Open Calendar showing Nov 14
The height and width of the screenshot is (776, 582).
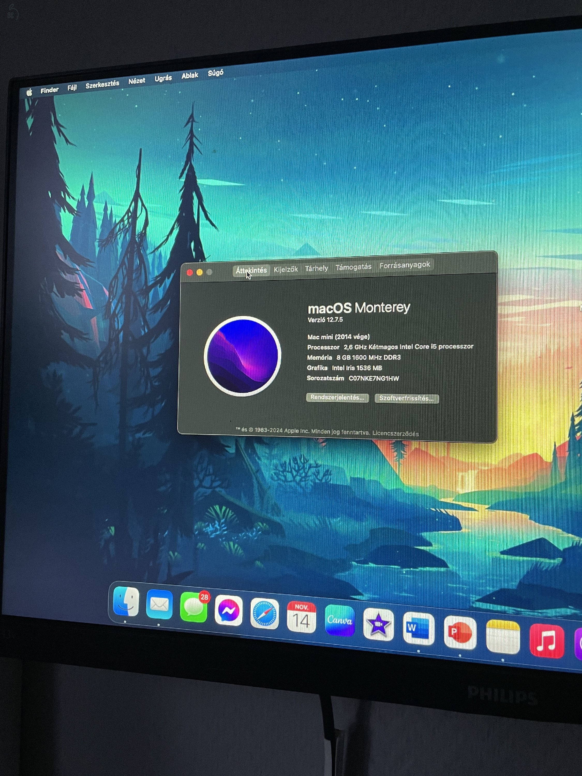(301, 617)
